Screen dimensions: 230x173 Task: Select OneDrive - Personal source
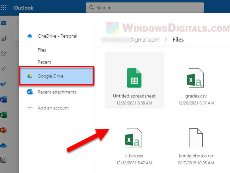pos(57,36)
